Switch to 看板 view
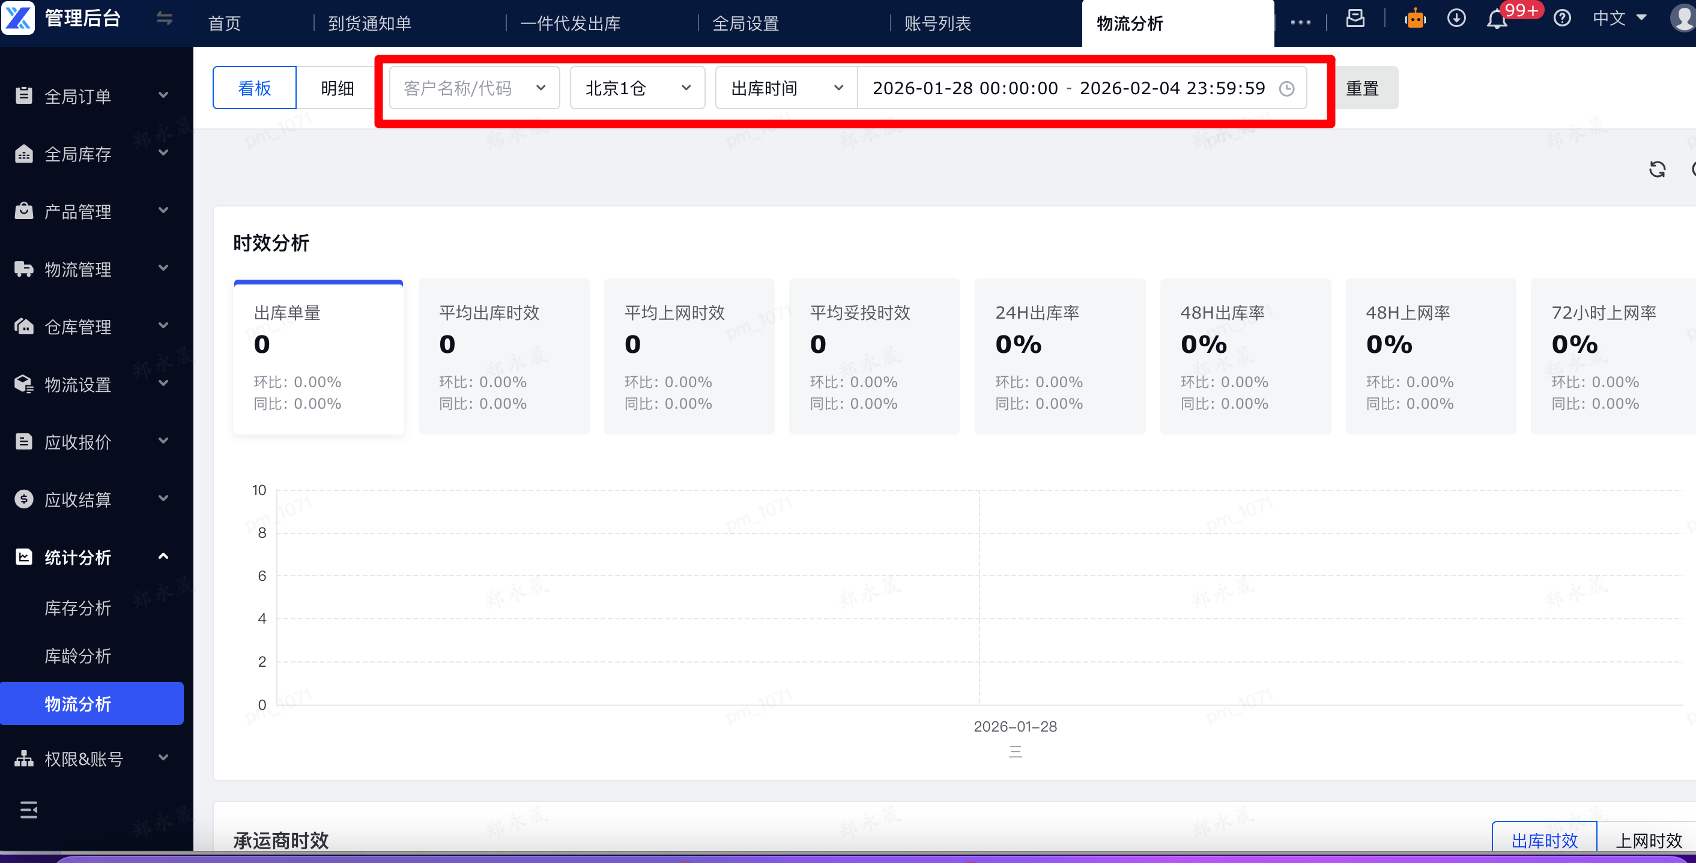The image size is (1696, 863). (x=254, y=88)
